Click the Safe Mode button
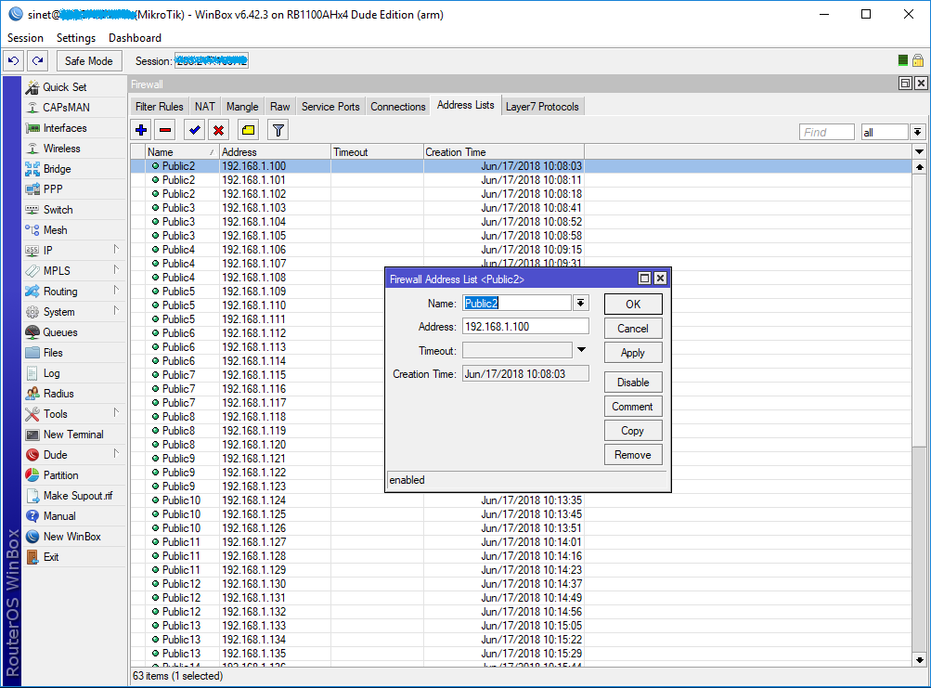Viewport: 931px width, 688px height. tap(88, 60)
